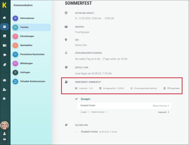The image size is (189, 145).
Task: Click Lena Hagen creator line
Action: 93,73
